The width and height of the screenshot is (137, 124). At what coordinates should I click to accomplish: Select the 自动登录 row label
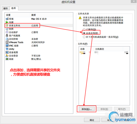[x=13, y=56]
